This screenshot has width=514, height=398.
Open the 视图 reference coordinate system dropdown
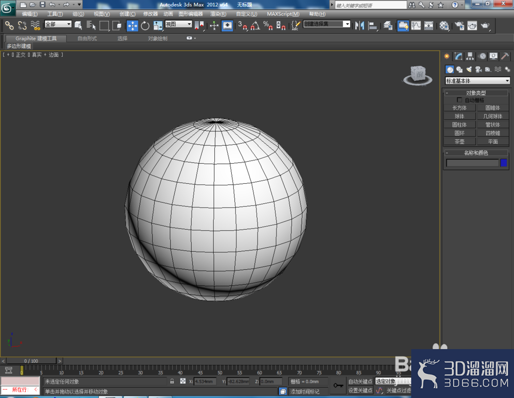(177, 24)
